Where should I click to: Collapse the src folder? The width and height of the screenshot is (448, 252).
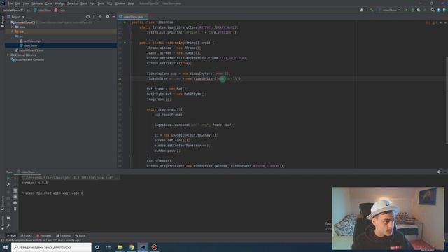click(13, 36)
